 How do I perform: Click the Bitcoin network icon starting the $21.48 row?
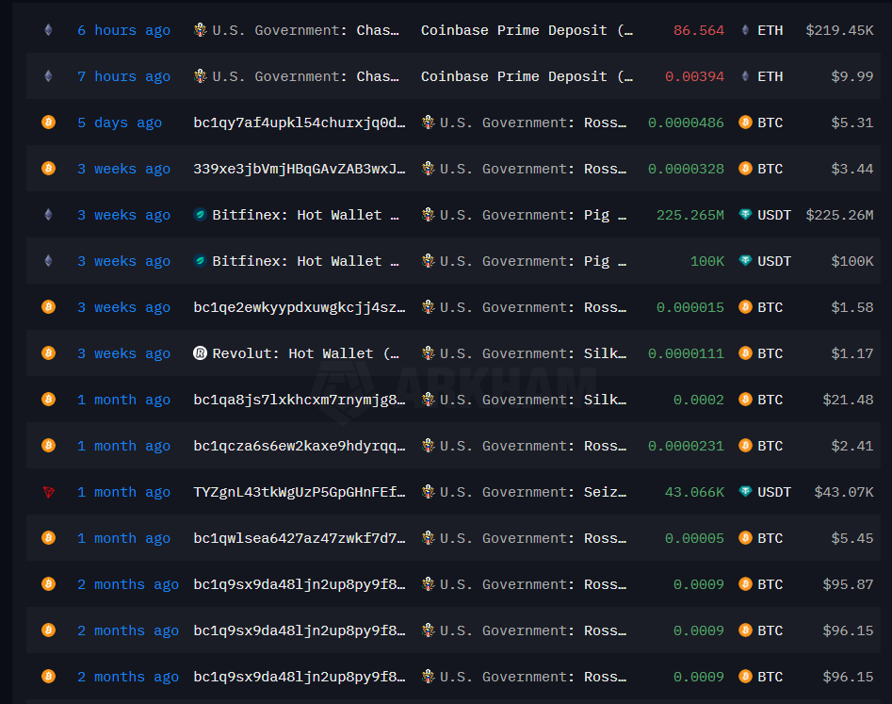(48, 400)
